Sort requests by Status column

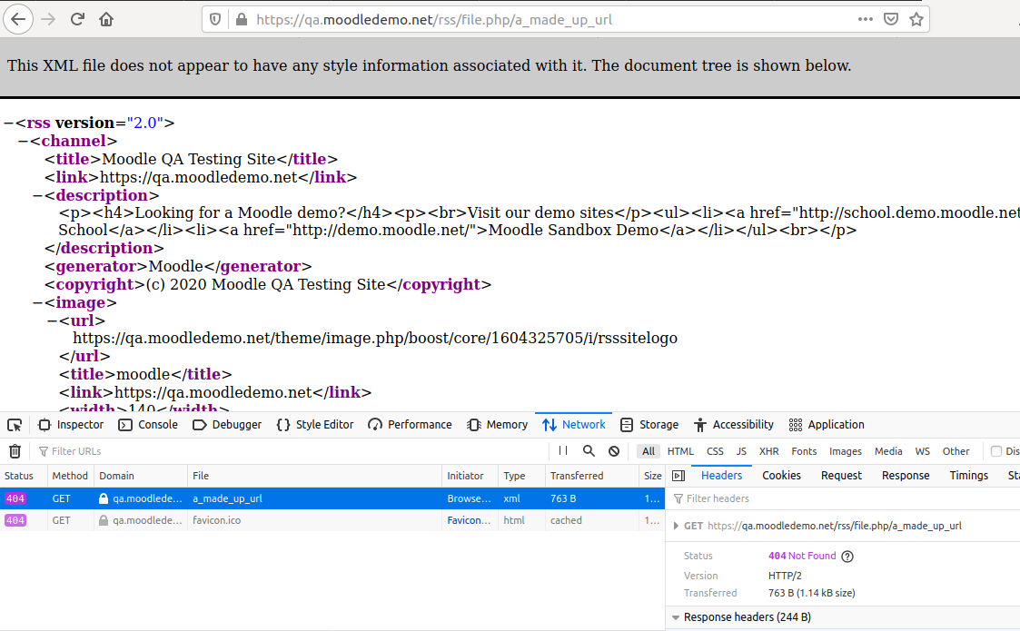point(24,476)
